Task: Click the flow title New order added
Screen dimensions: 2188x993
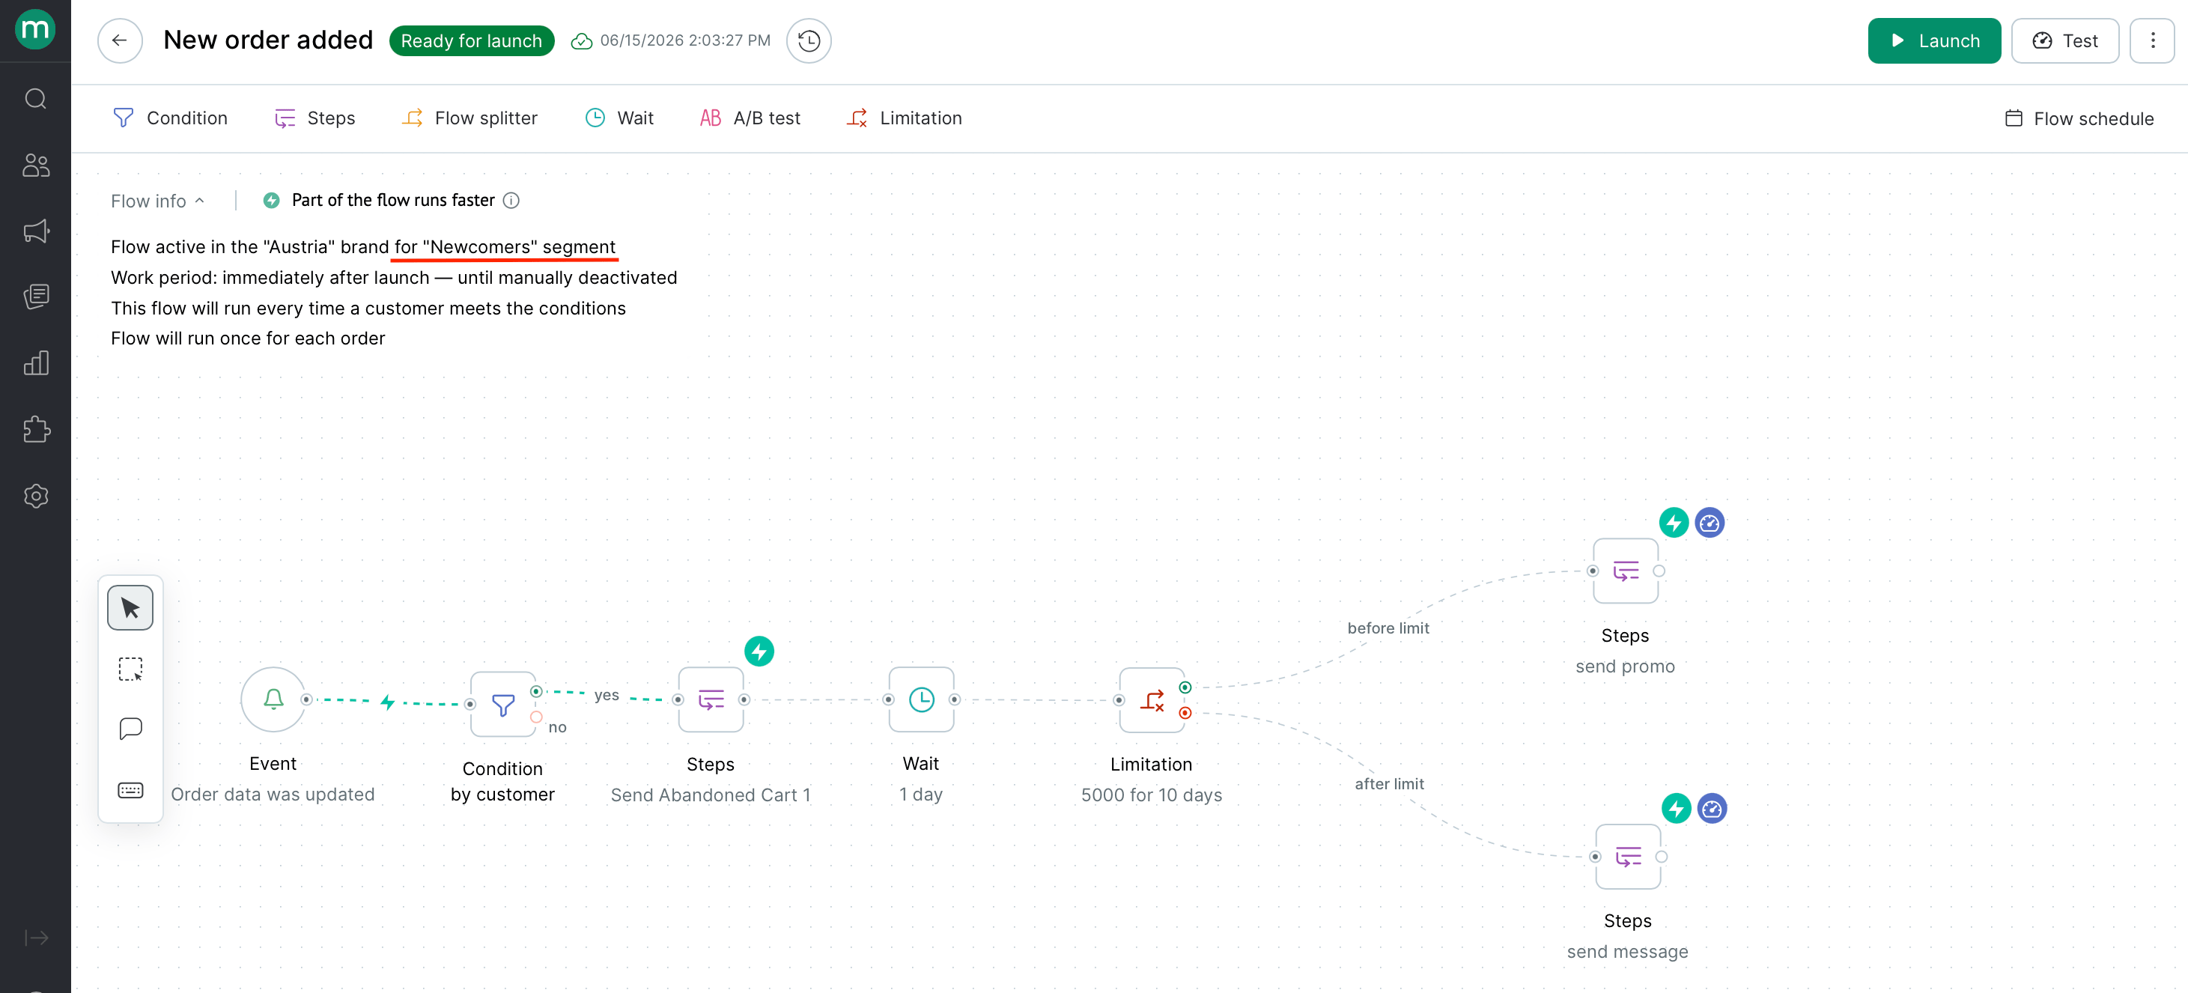Action: coord(268,40)
